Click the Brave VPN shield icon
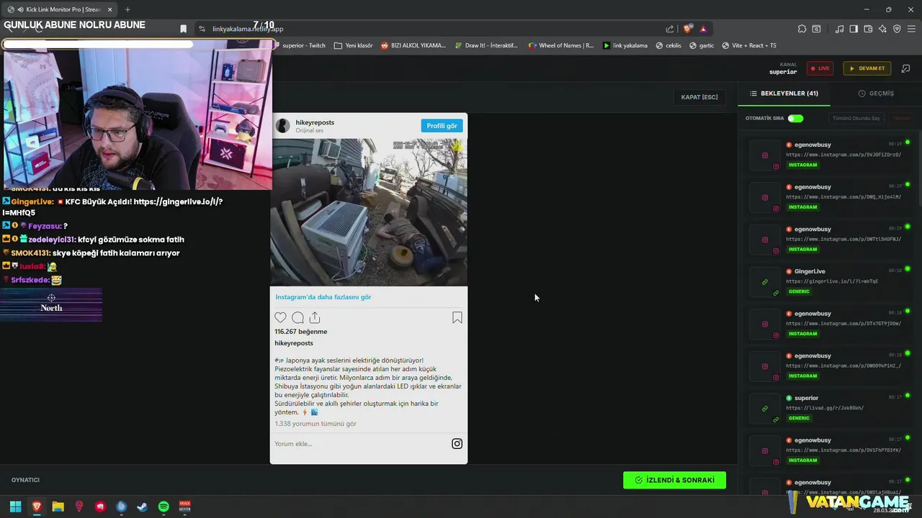Viewport: 922px width, 518px height. (x=897, y=29)
